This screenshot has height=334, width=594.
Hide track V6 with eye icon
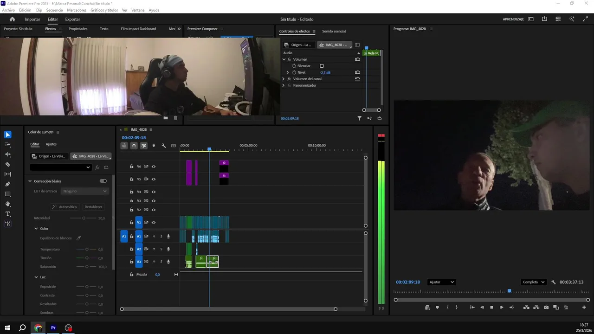tap(154, 167)
